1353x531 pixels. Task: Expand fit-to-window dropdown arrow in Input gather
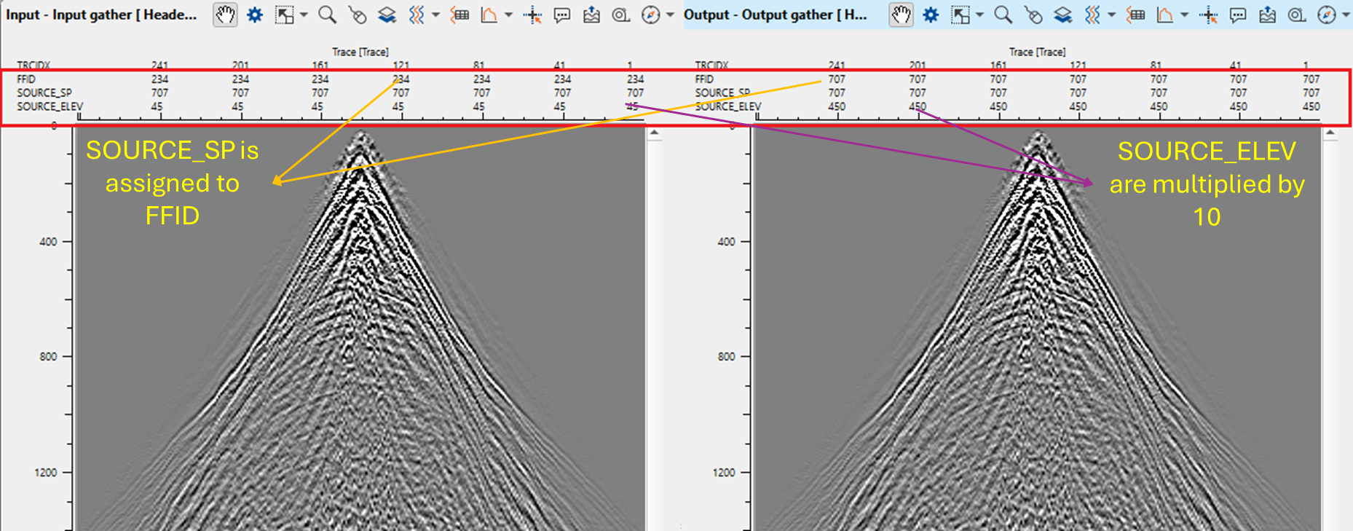304,15
